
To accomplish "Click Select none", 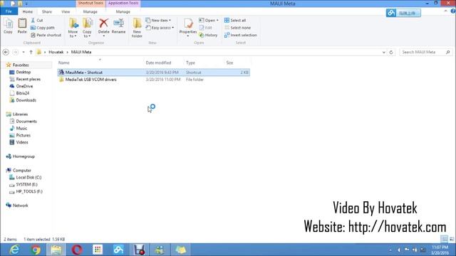I will (x=237, y=28).
